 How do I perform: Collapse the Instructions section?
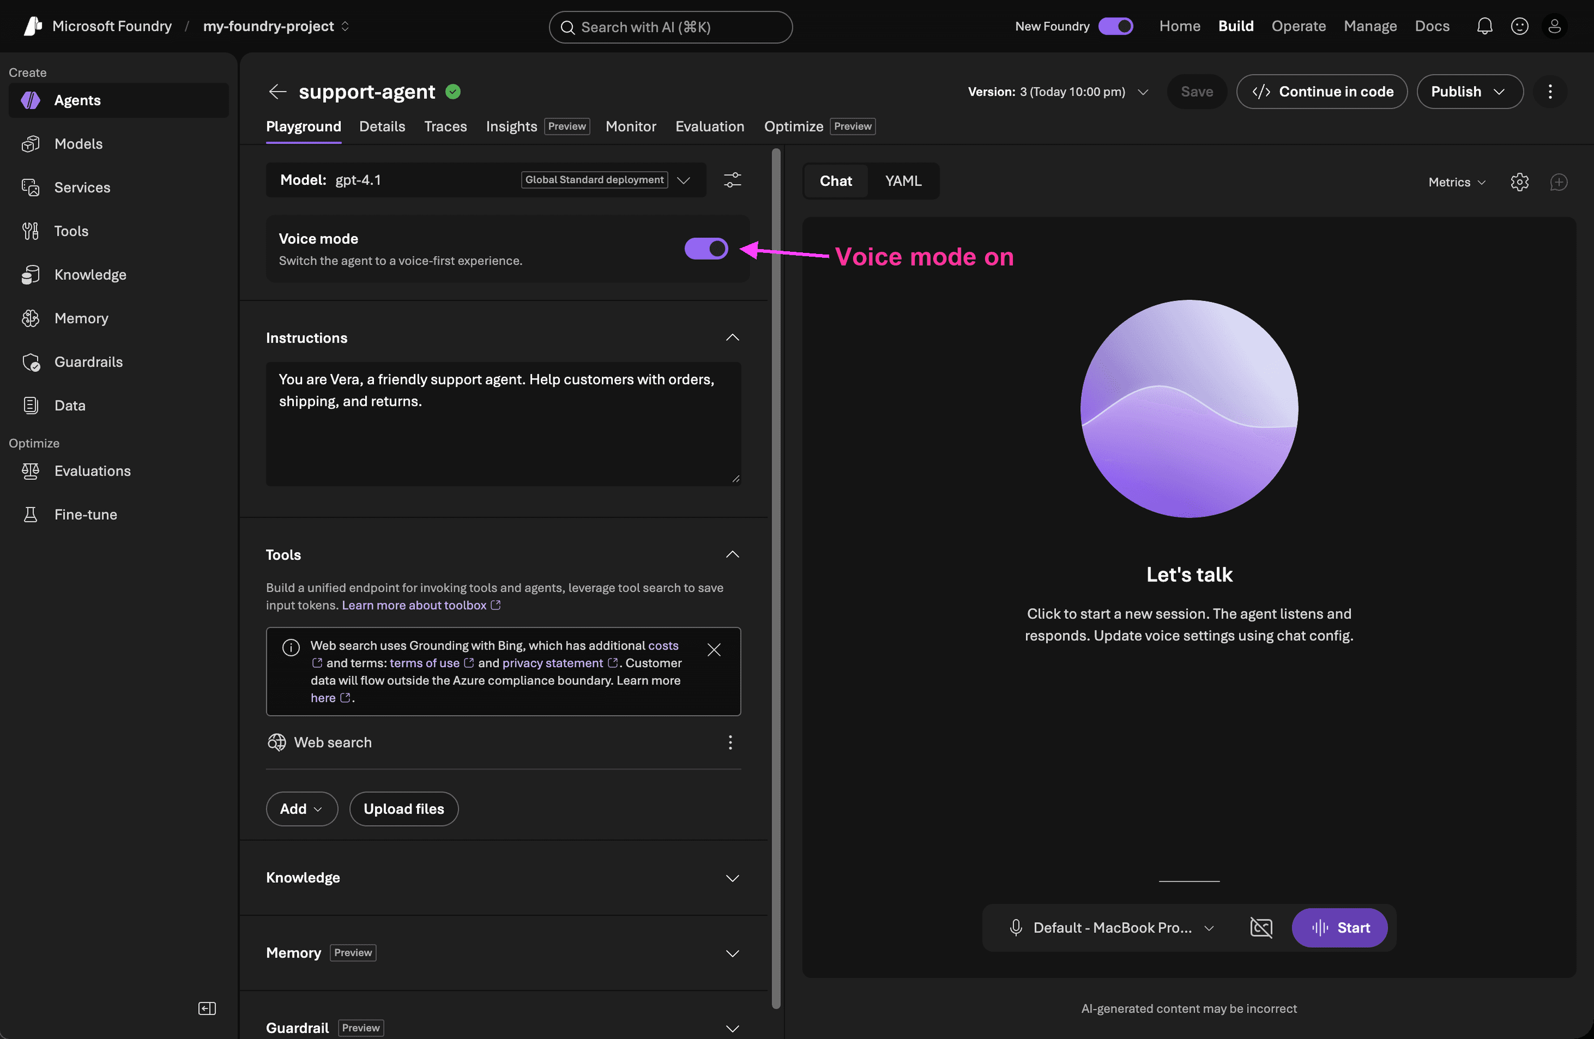coord(732,338)
